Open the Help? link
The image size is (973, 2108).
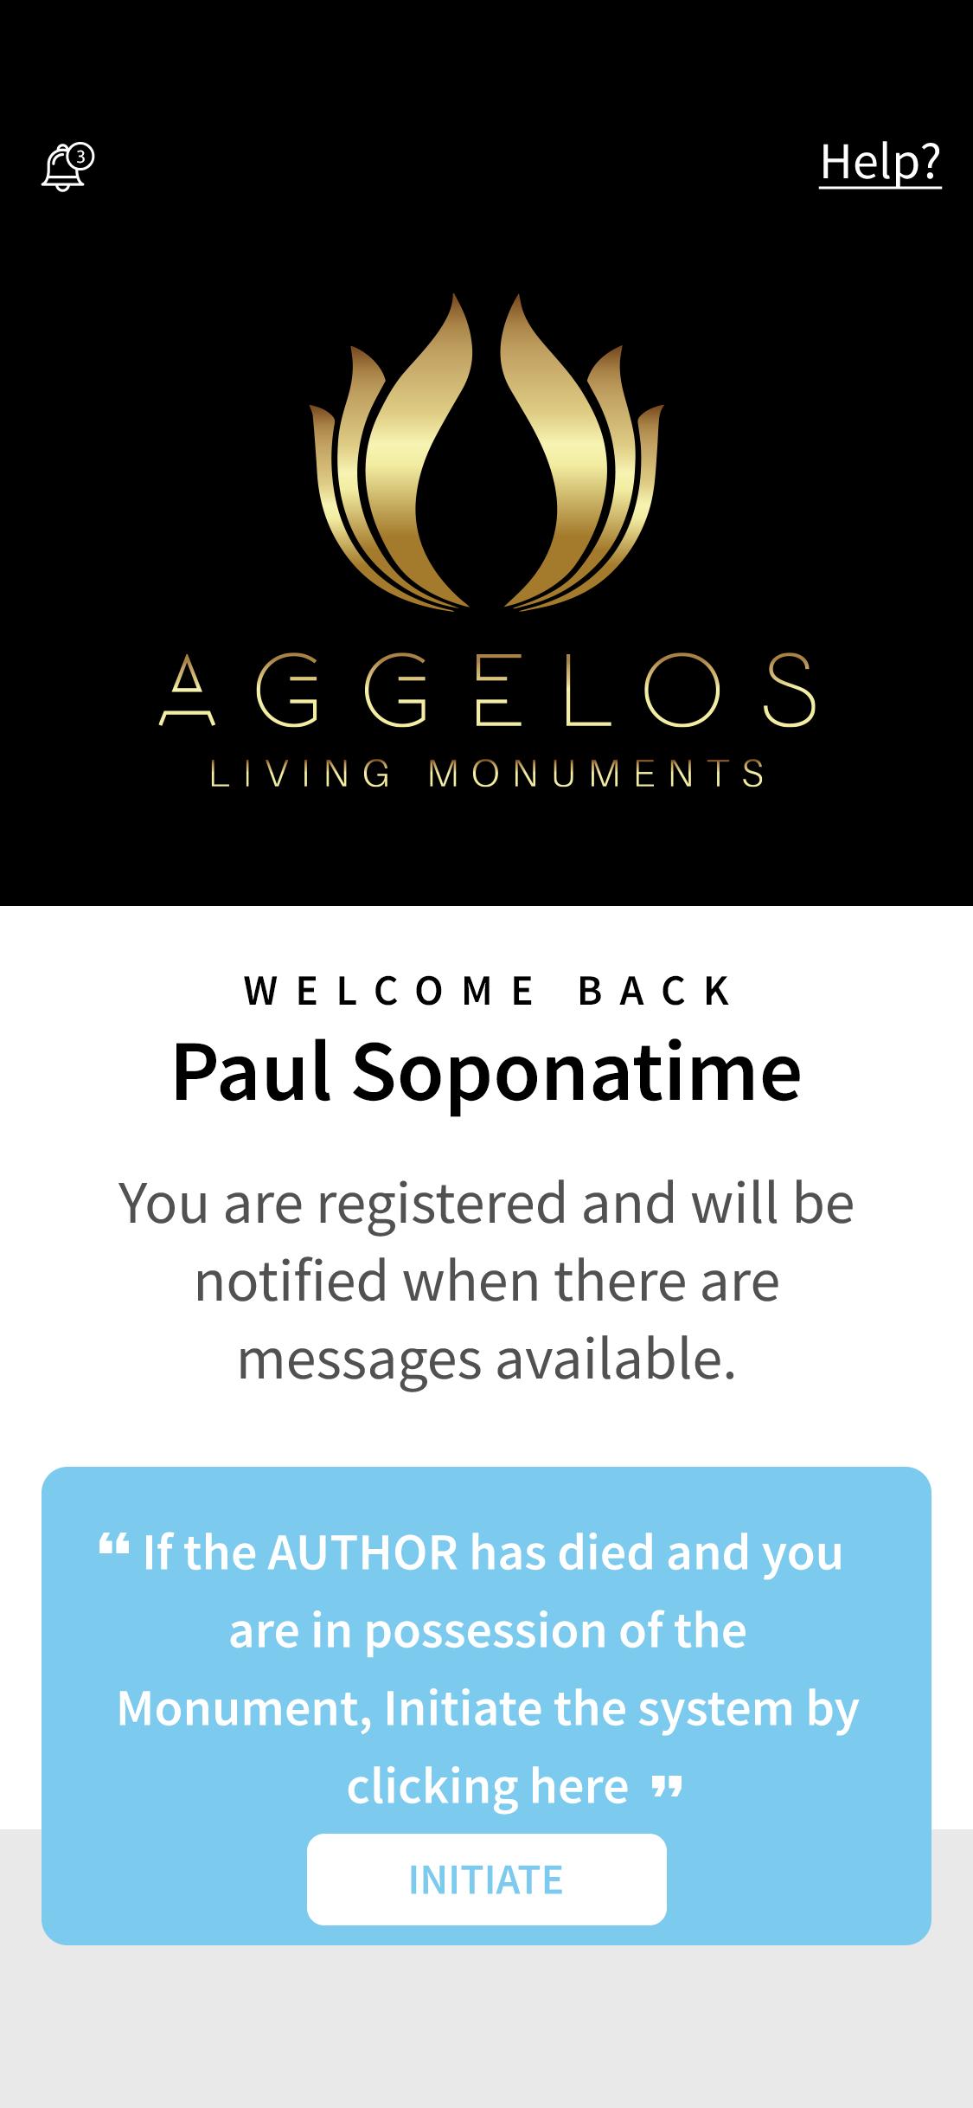[880, 162]
